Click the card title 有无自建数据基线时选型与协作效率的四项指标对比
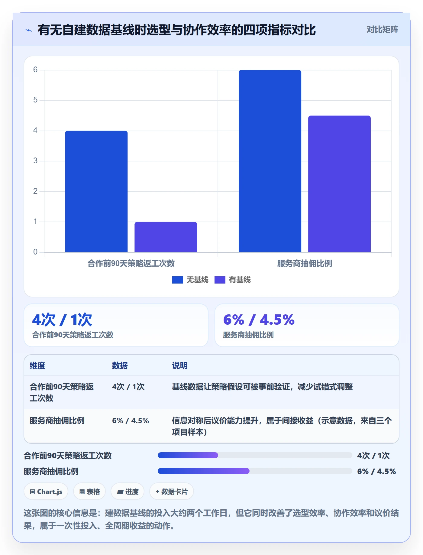Screen dimensions: 423x555 coord(177,30)
